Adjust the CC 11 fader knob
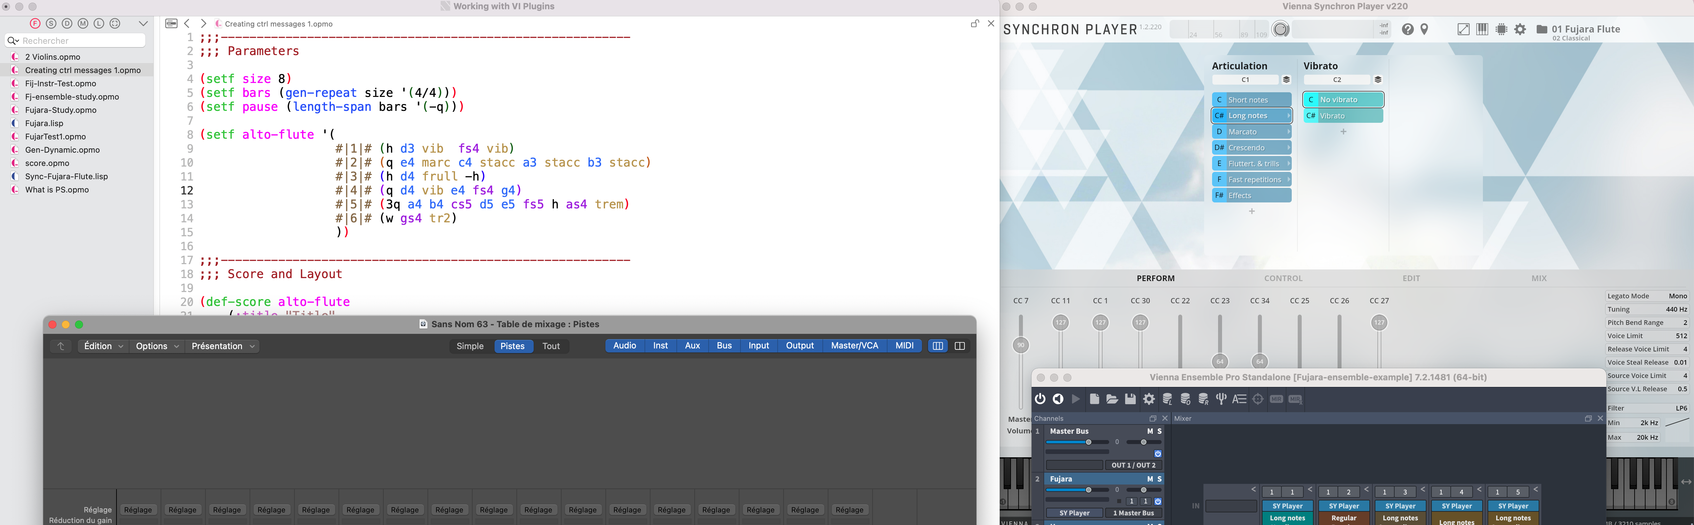 click(x=1060, y=322)
